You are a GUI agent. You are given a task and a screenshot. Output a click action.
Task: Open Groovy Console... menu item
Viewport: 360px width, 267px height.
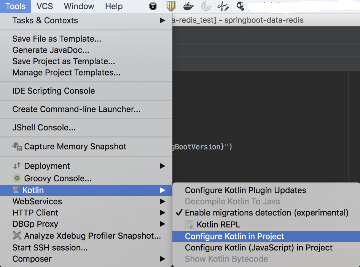86,178
